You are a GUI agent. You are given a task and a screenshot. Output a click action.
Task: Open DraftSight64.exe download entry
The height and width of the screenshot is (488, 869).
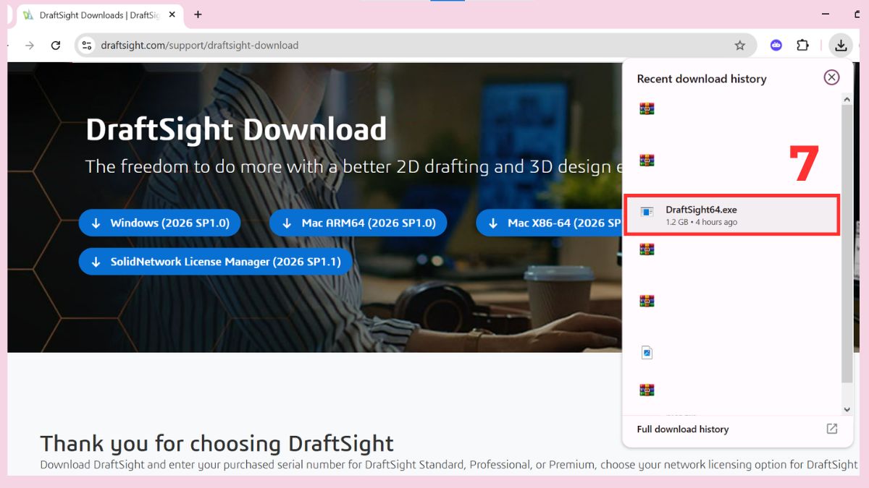click(x=732, y=215)
